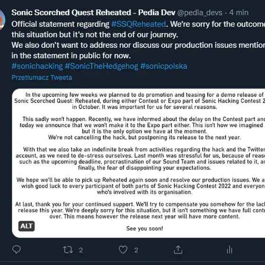Viewport: 265px width, 265px height.
Task: Enlarge the attached statement image
Action: [138, 163]
